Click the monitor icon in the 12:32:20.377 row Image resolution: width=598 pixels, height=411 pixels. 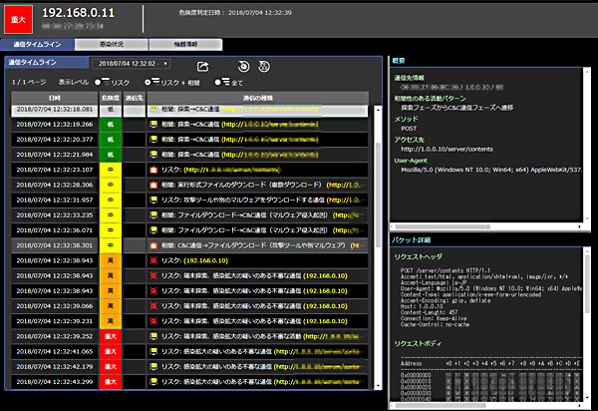(x=153, y=140)
